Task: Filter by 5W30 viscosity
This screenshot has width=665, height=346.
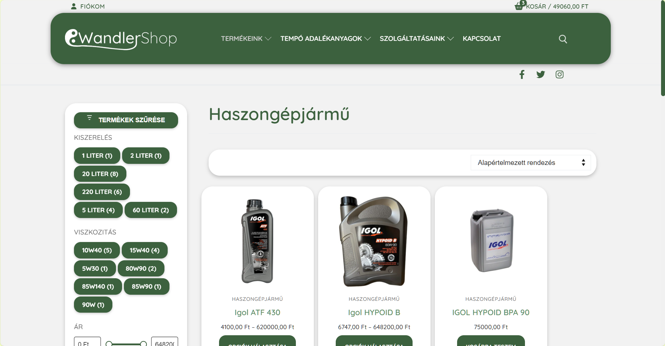Action: (x=95, y=269)
